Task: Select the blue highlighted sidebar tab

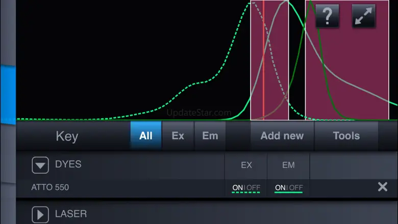Action: [8, 94]
